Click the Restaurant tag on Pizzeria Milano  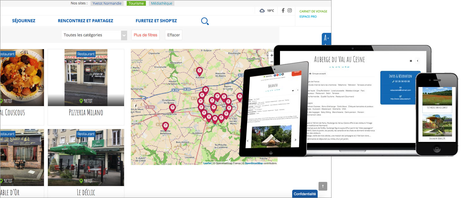(86, 54)
